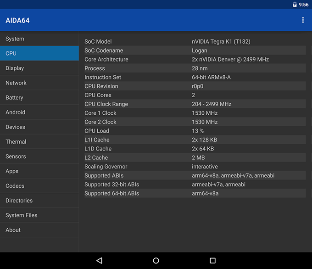312x269 pixels.
Task: Switch to the Android section
Action: coord(39,112)
